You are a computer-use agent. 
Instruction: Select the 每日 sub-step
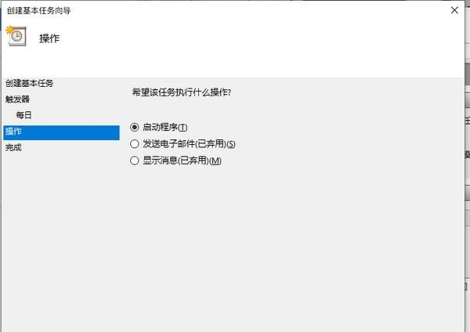23,115
